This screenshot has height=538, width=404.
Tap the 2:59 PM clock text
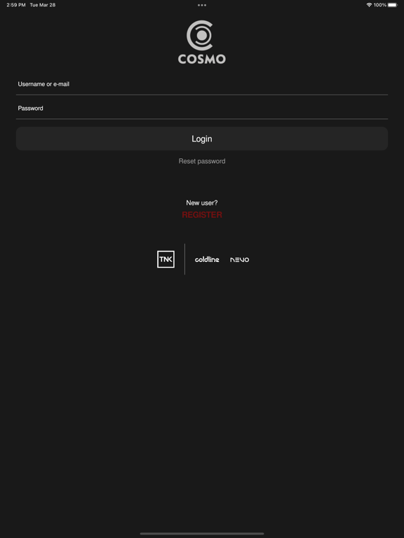16,5
